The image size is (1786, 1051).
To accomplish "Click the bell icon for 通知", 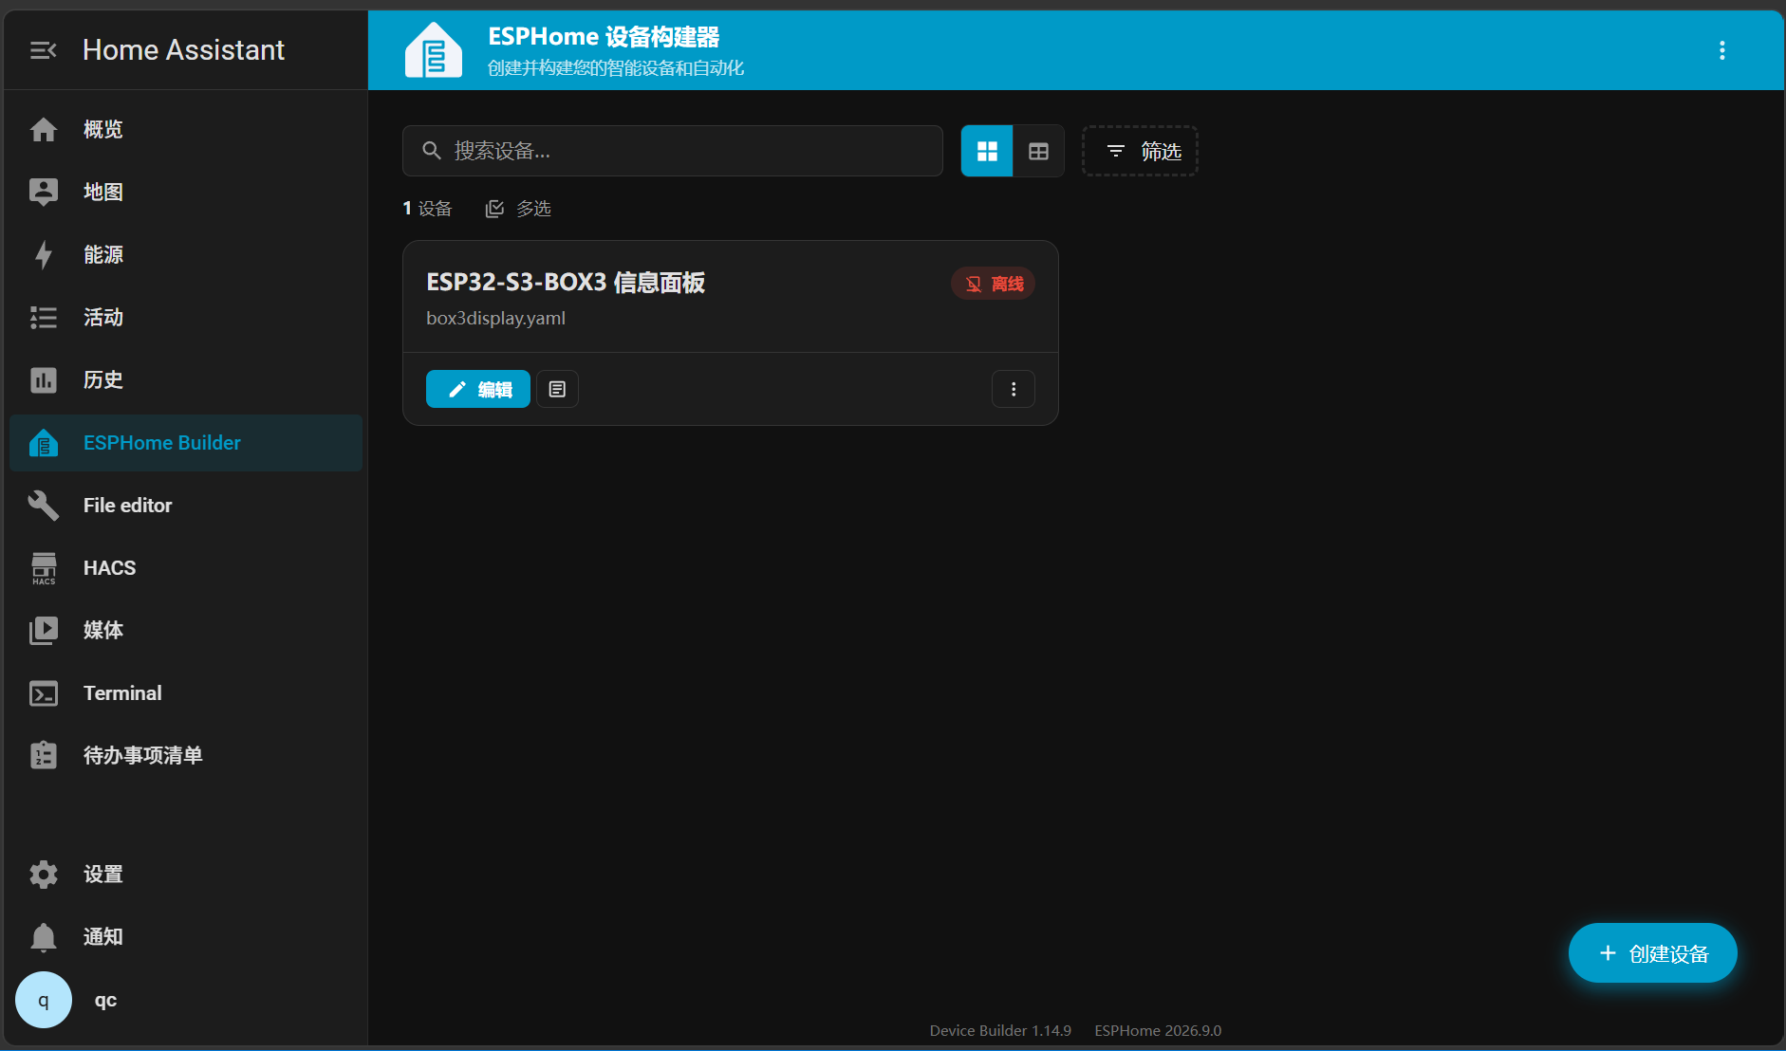I will click(x=44, y=937).
